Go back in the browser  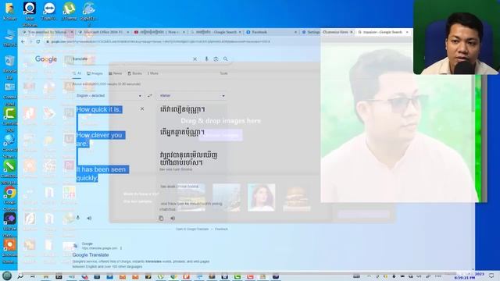tap(23, 41)
